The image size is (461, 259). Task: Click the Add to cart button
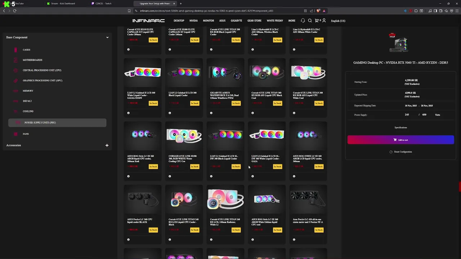tap(400, 140)
